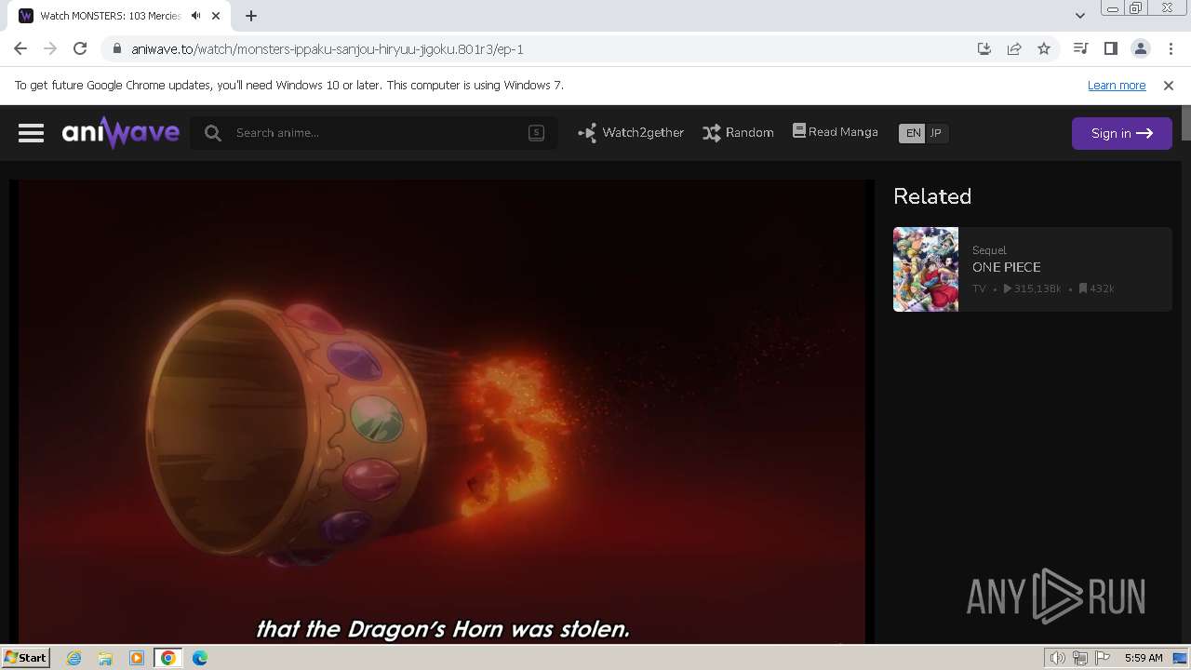
Task: Click the Chrome taskbar icon
Action: click(168, 658)
